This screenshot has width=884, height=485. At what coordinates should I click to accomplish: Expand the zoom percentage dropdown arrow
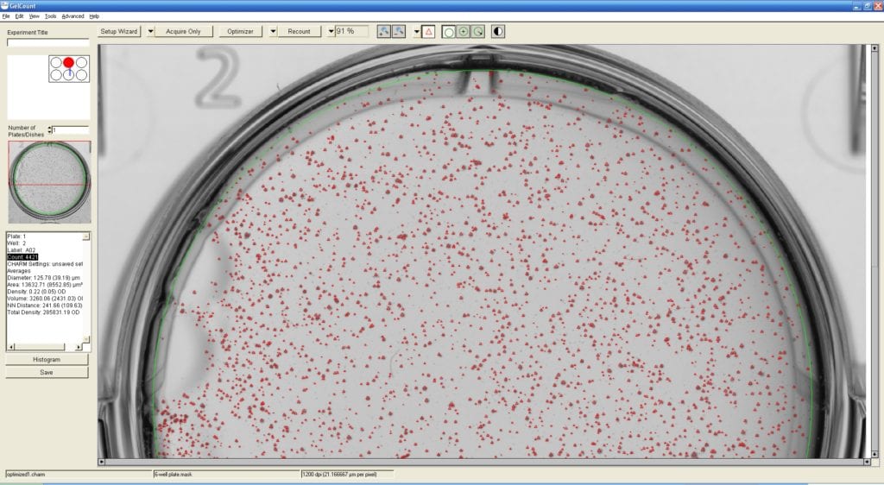[331, 31]
